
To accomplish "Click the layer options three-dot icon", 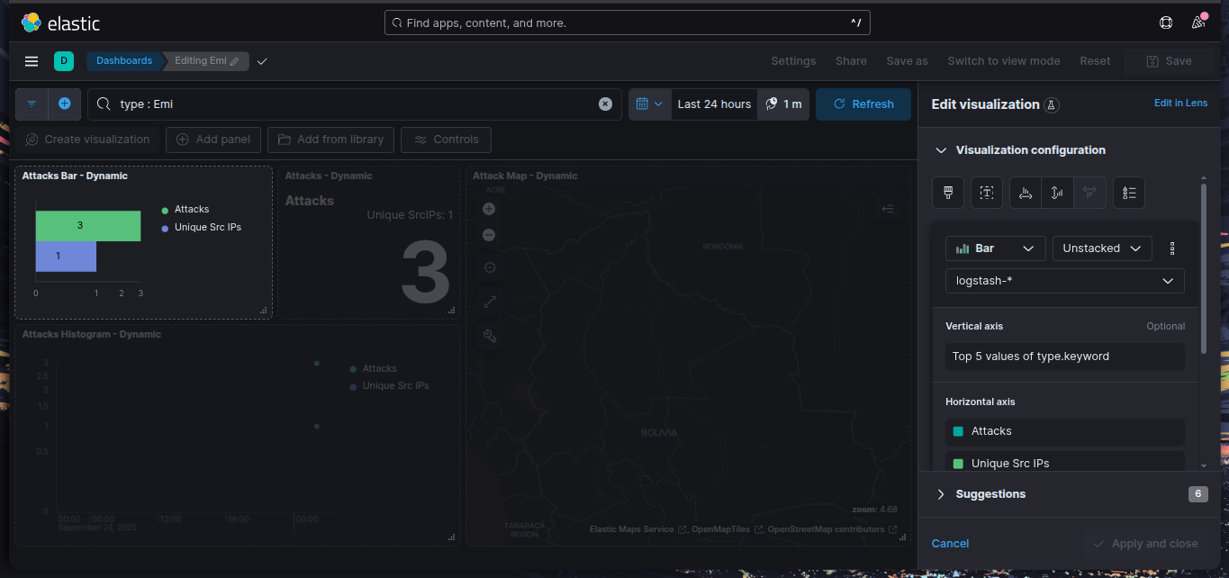I will [1171, 248].
